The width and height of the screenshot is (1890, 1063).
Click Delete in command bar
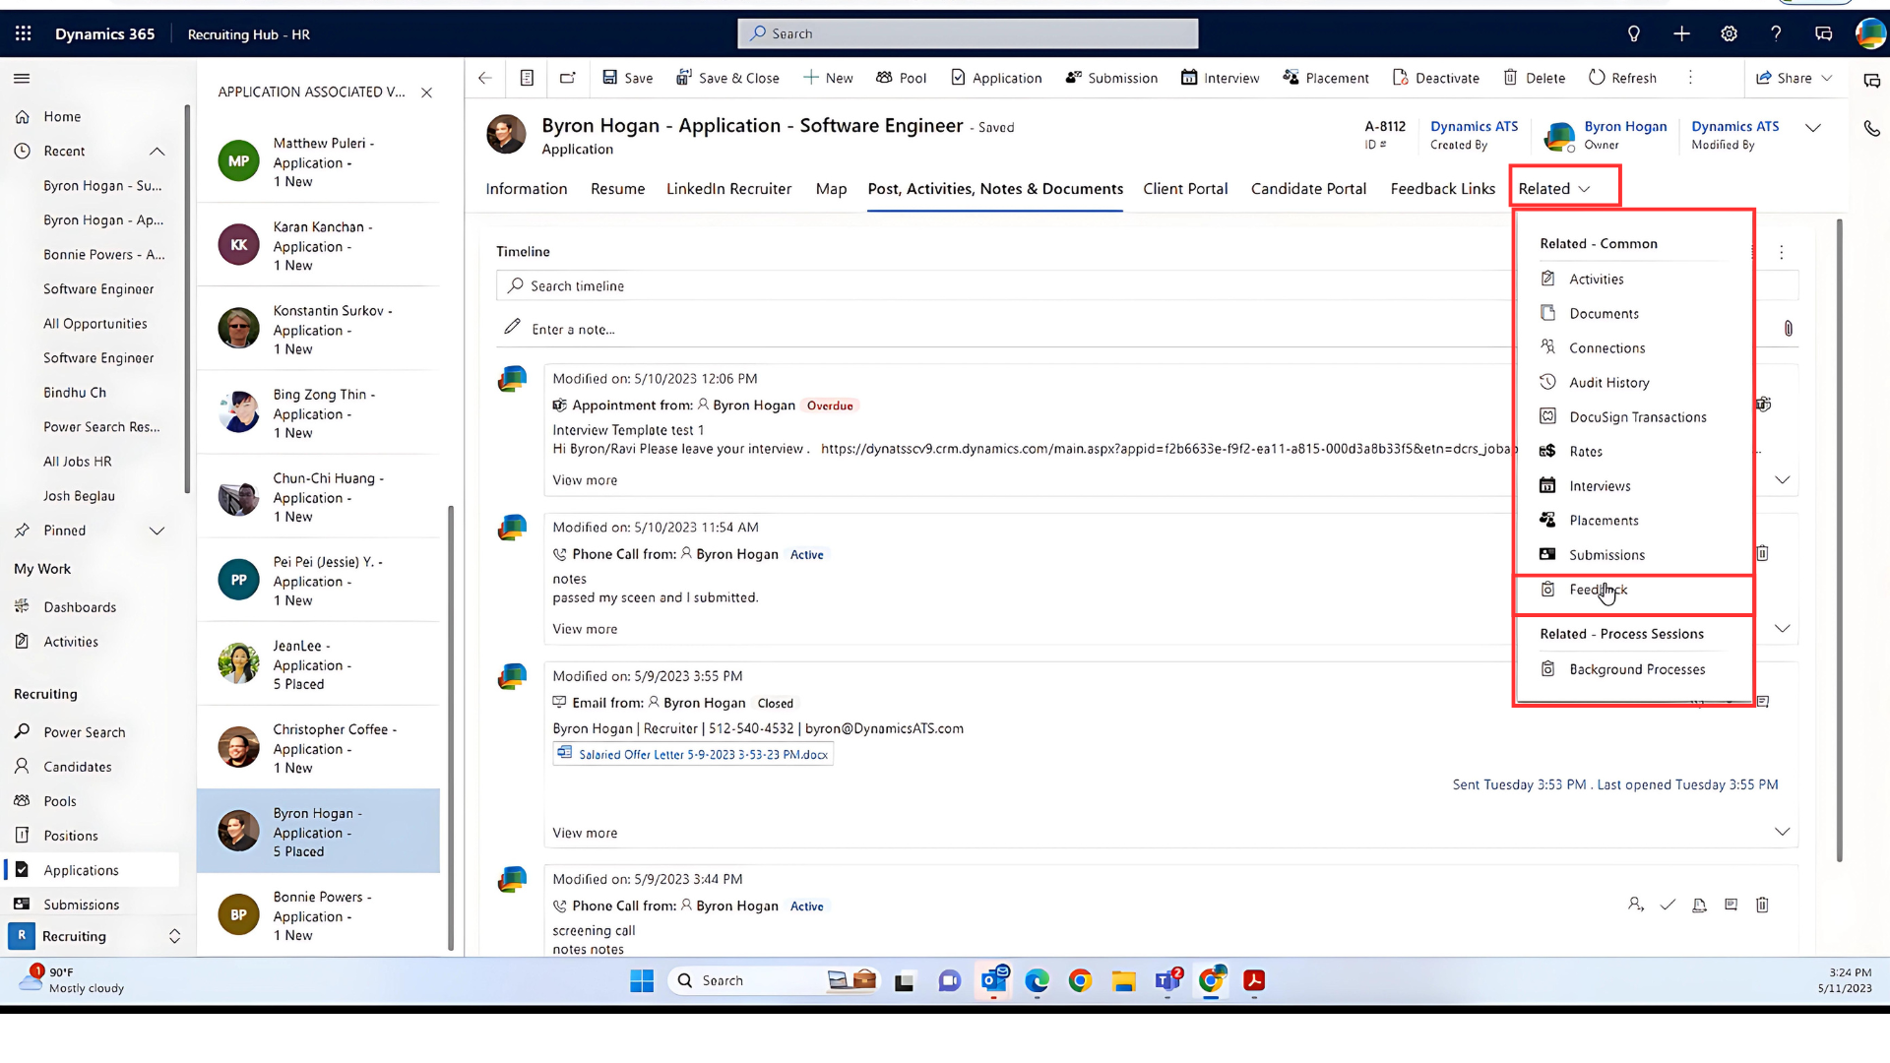pyautogui.click(x=1534, y=78)
